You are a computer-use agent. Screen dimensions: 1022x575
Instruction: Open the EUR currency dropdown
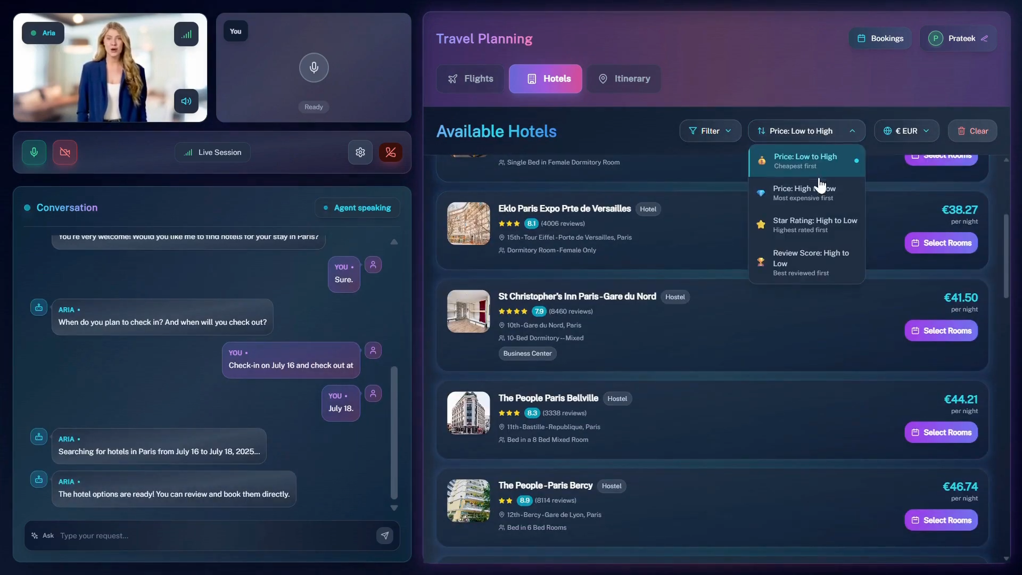(906, 131)
